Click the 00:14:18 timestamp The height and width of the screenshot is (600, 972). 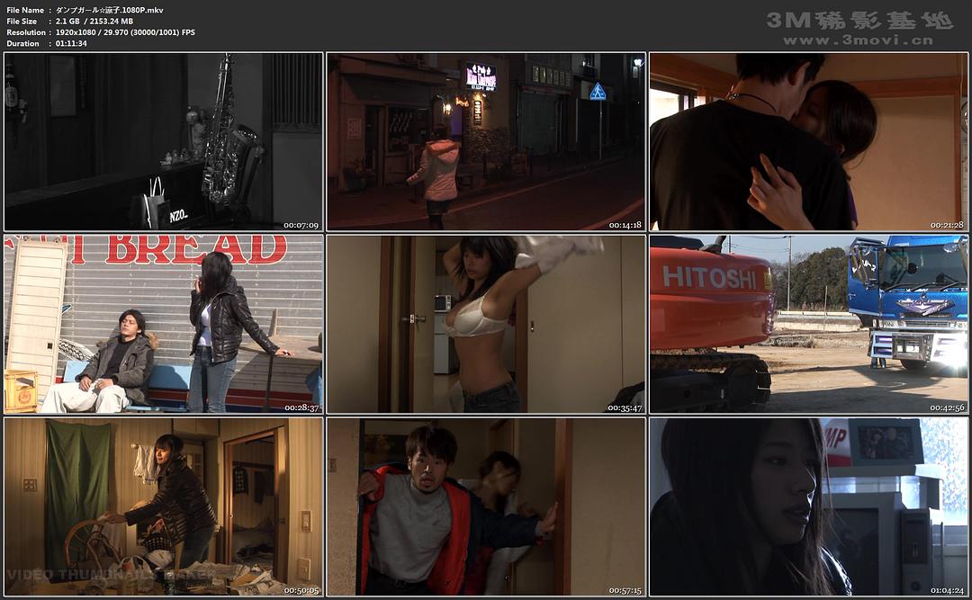tap(625, 225)
